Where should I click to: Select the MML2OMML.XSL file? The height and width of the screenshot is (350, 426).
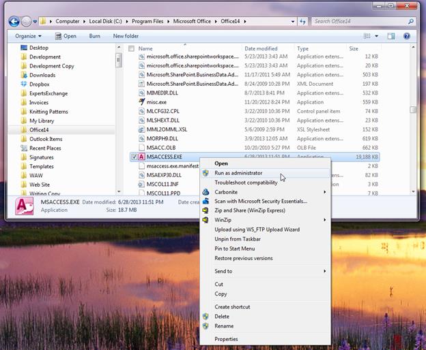(167, 129)
